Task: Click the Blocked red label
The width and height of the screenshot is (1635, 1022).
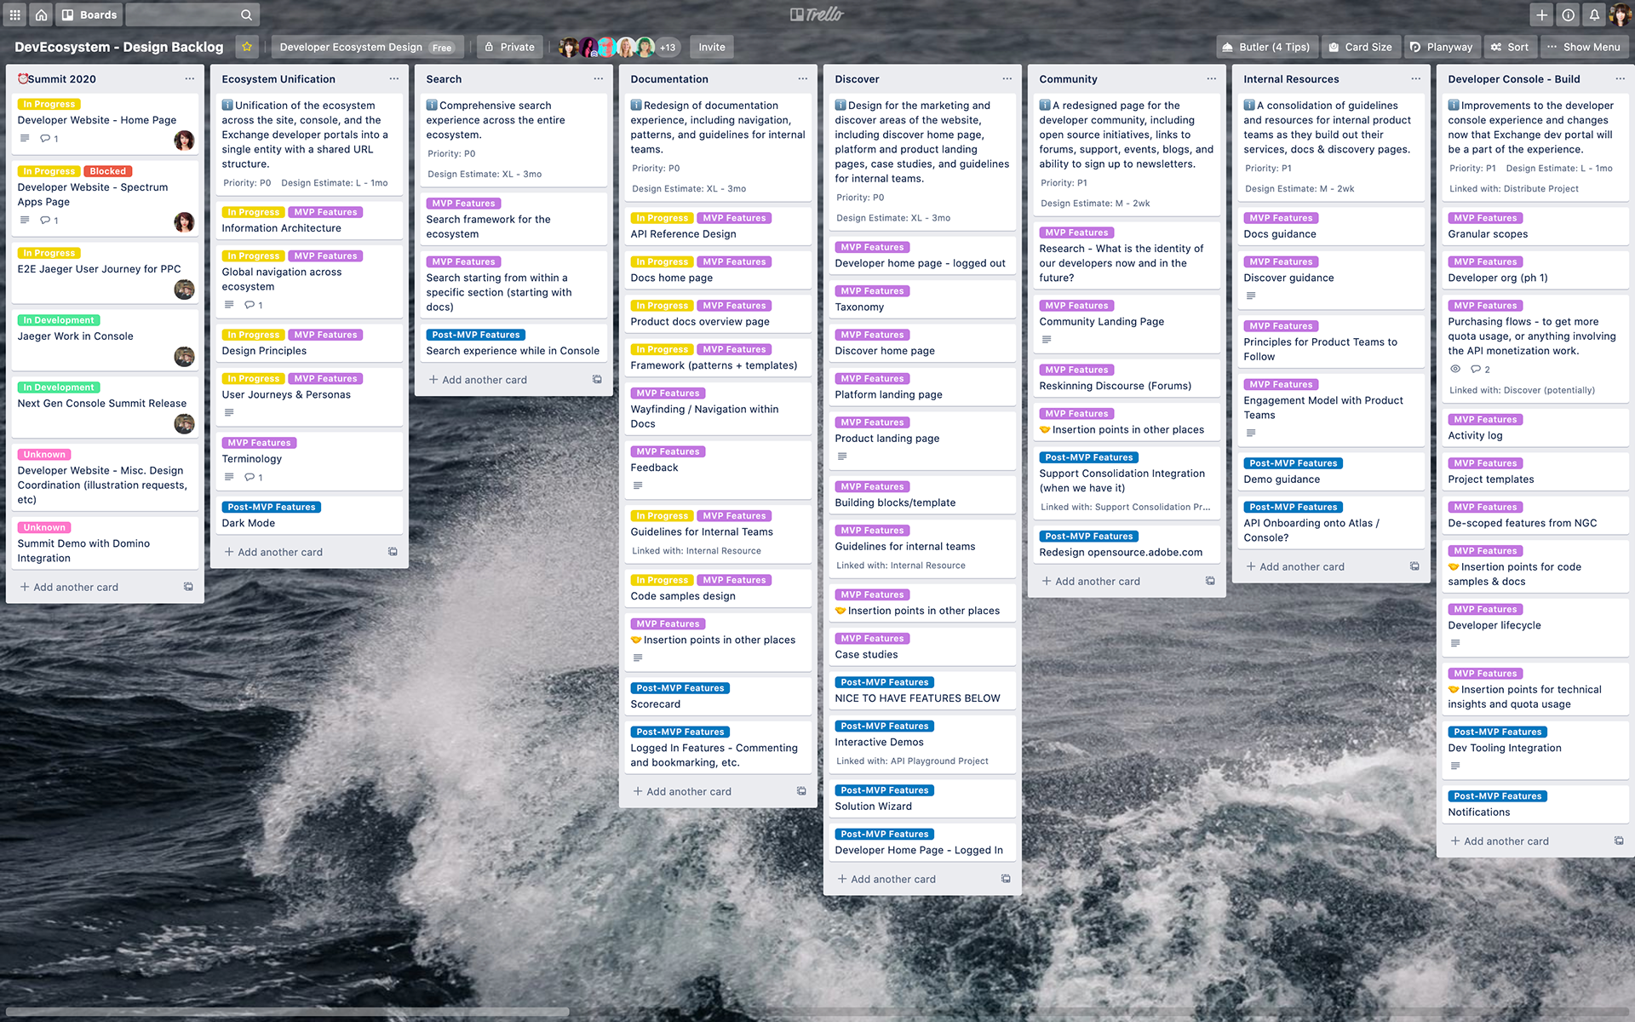Action: point(107,171)
